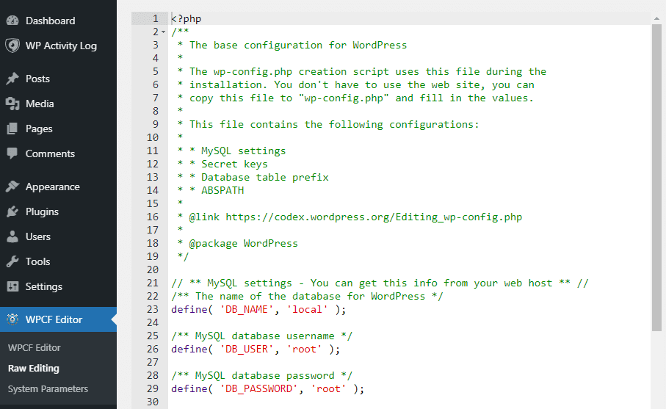
Task: Open the WPCF Editor submenu link
Action: [35, 347]
